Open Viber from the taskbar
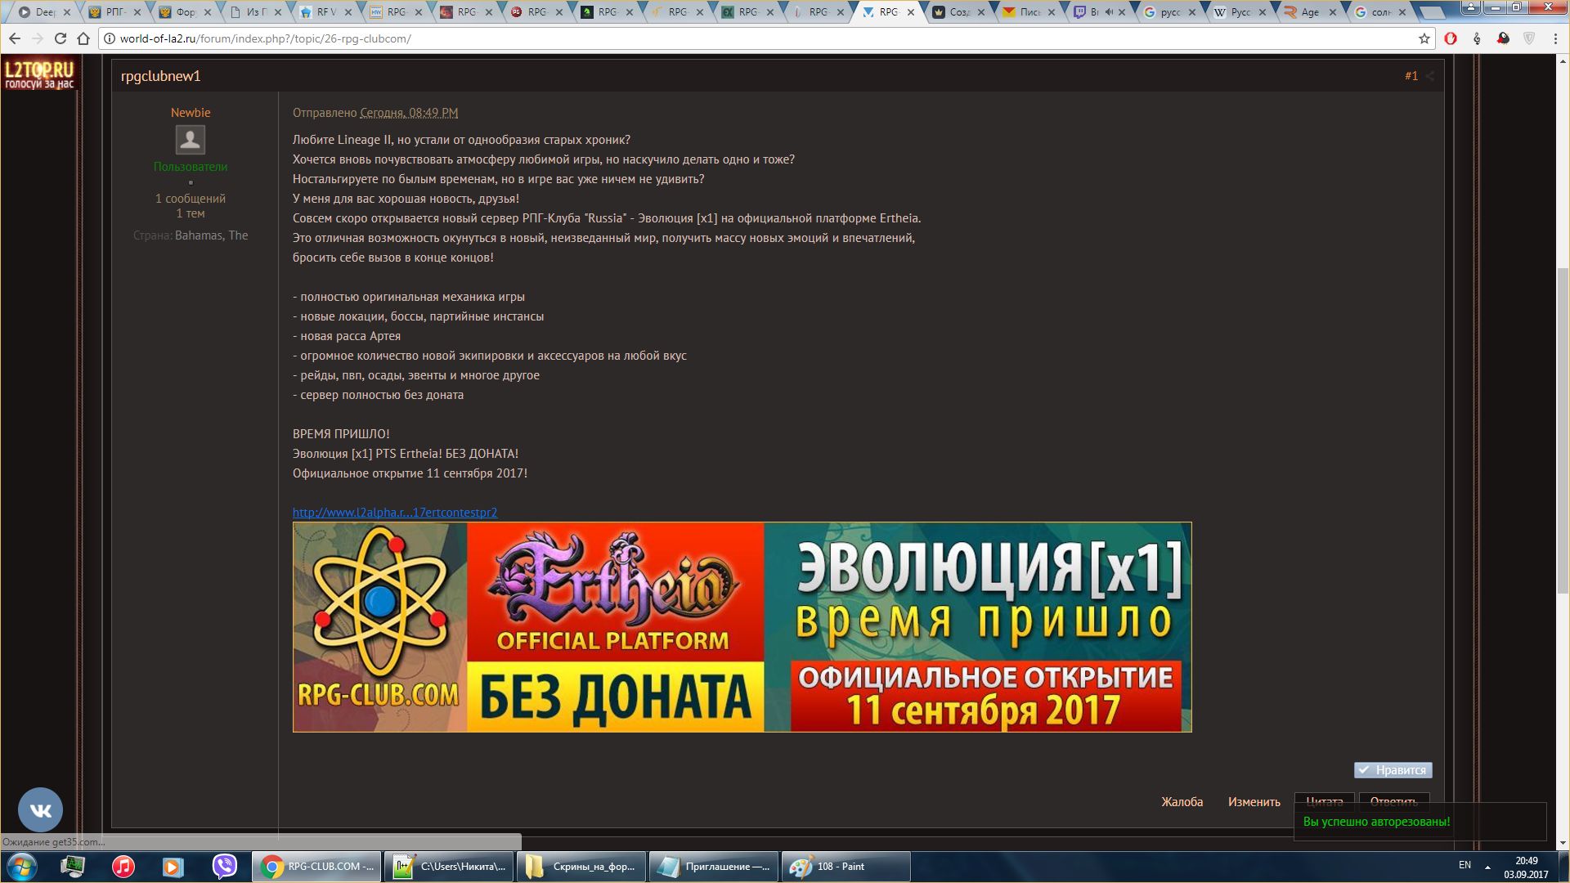The height and width of the screenshot is (883, 1570). pyautogui.click(x=224, y=867)
